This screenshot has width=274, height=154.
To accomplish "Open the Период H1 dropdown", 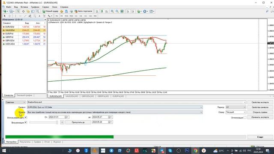I will tap(236, 107).
